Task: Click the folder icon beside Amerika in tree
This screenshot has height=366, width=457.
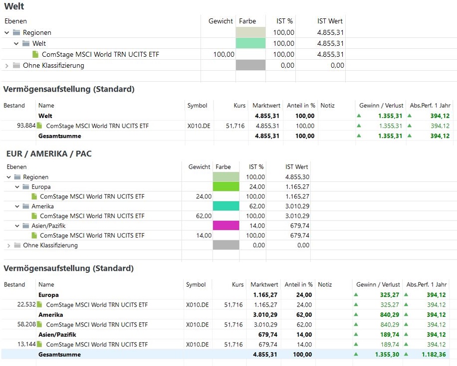Action: (x=26, y=206)
